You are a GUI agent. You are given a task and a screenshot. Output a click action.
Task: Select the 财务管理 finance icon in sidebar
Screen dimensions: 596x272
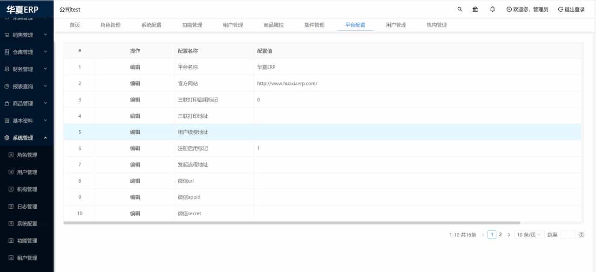tap(7, 69)
